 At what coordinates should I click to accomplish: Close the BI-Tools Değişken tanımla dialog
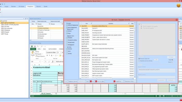tap(177, 20)
